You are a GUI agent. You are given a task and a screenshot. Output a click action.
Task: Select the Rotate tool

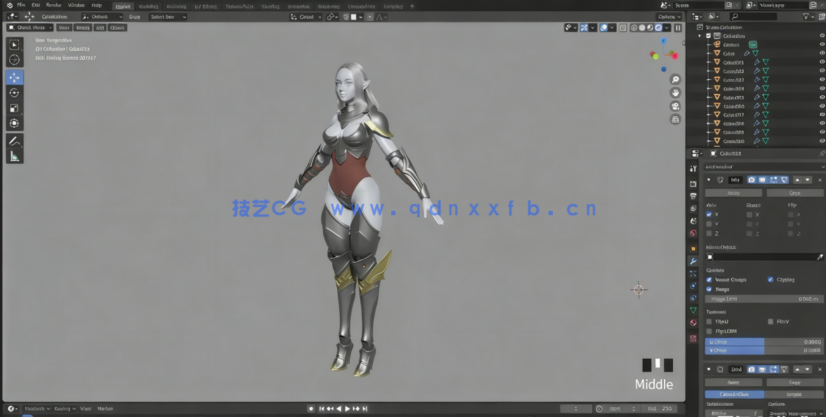pos(14,93)
